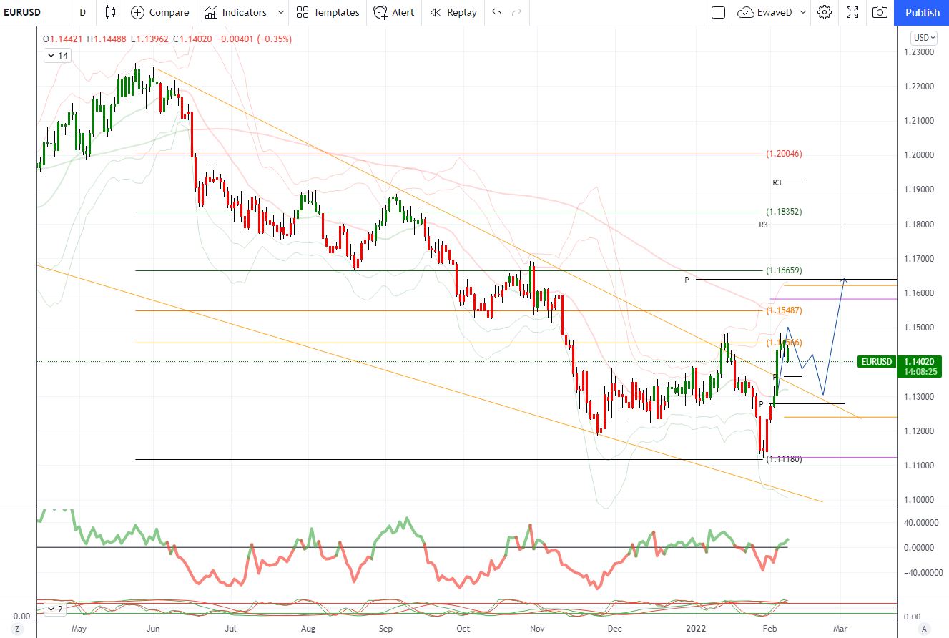Click the Z timezone button at bottom left

[x=18, y=629]
